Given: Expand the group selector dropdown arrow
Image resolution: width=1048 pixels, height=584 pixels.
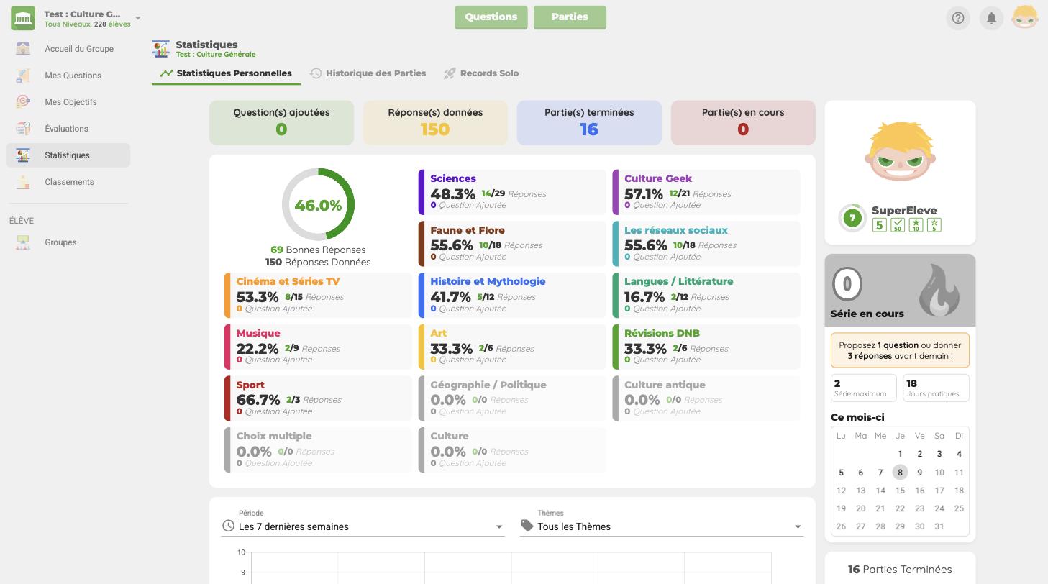Looking at the screenshot, I should [x=137, y=18].
